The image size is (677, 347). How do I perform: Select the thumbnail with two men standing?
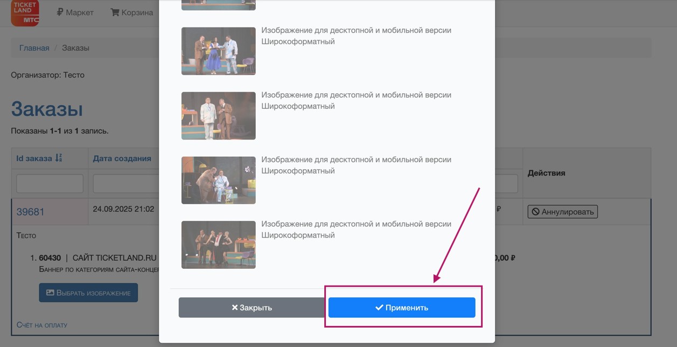point(219,116)
